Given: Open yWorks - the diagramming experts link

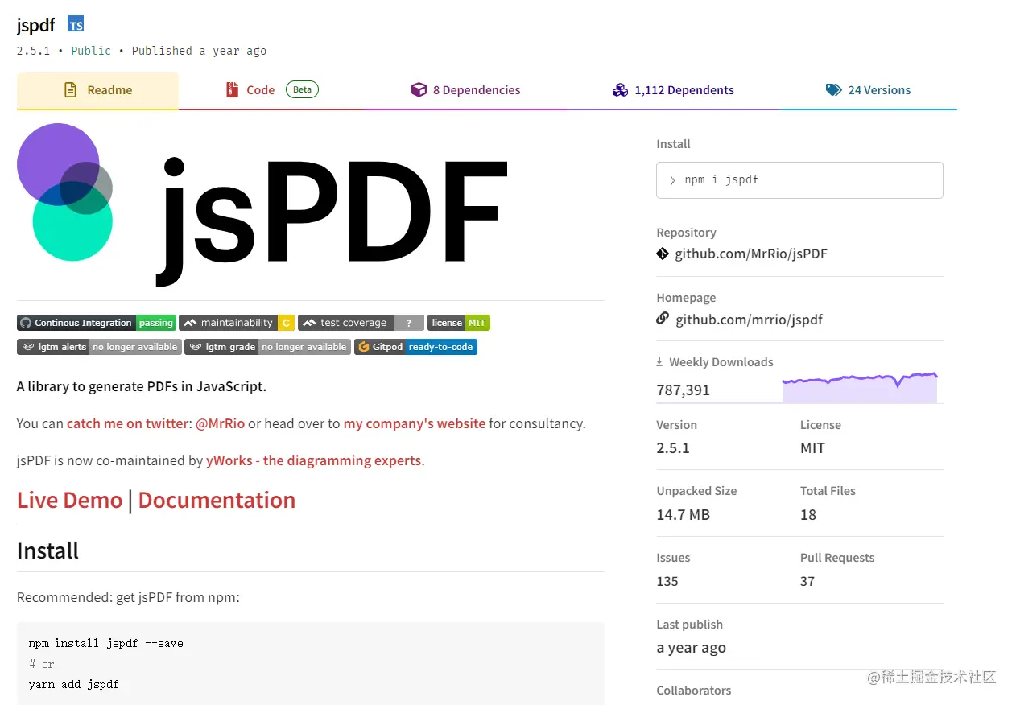Looking at the screenshot, I should [x=314, y=460].
